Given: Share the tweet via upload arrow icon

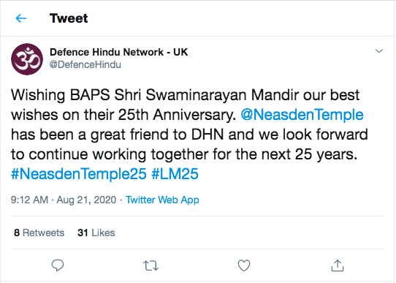Looking at the screenshot, I should tap(338, 265).
